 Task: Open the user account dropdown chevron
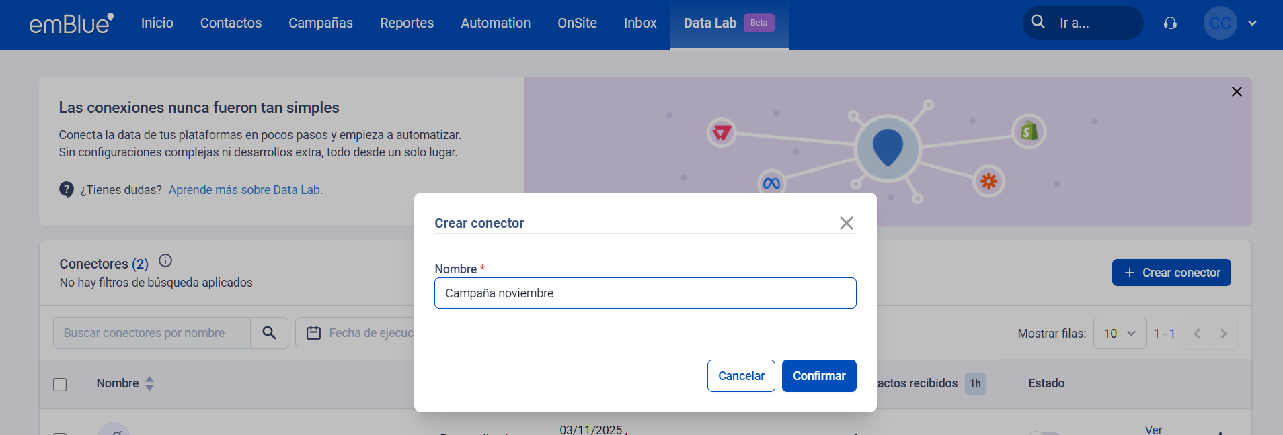(x=1252, y=23)
